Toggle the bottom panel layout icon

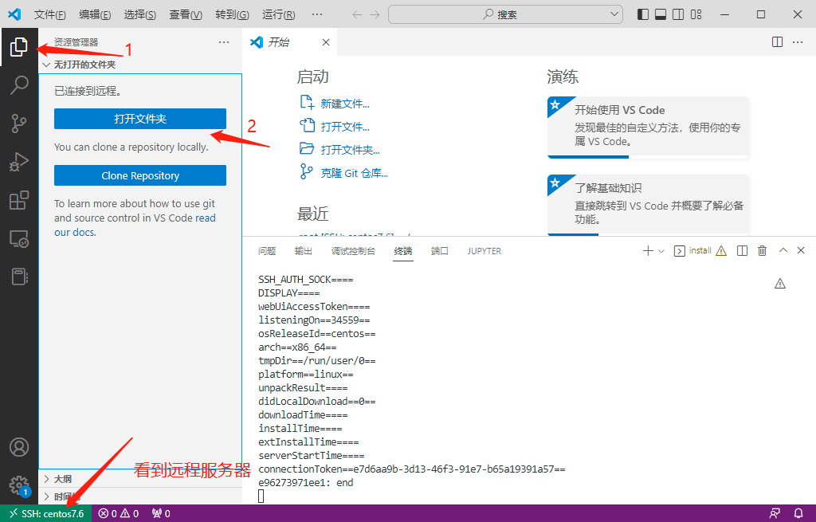coord(661,14)
